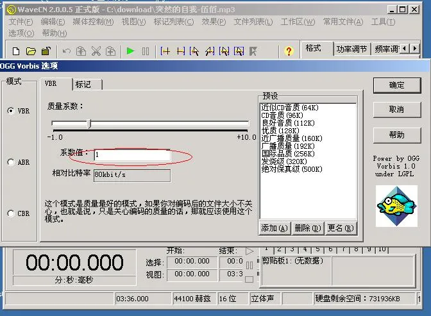Click the Save file toolbar icon

coord(46,51)
